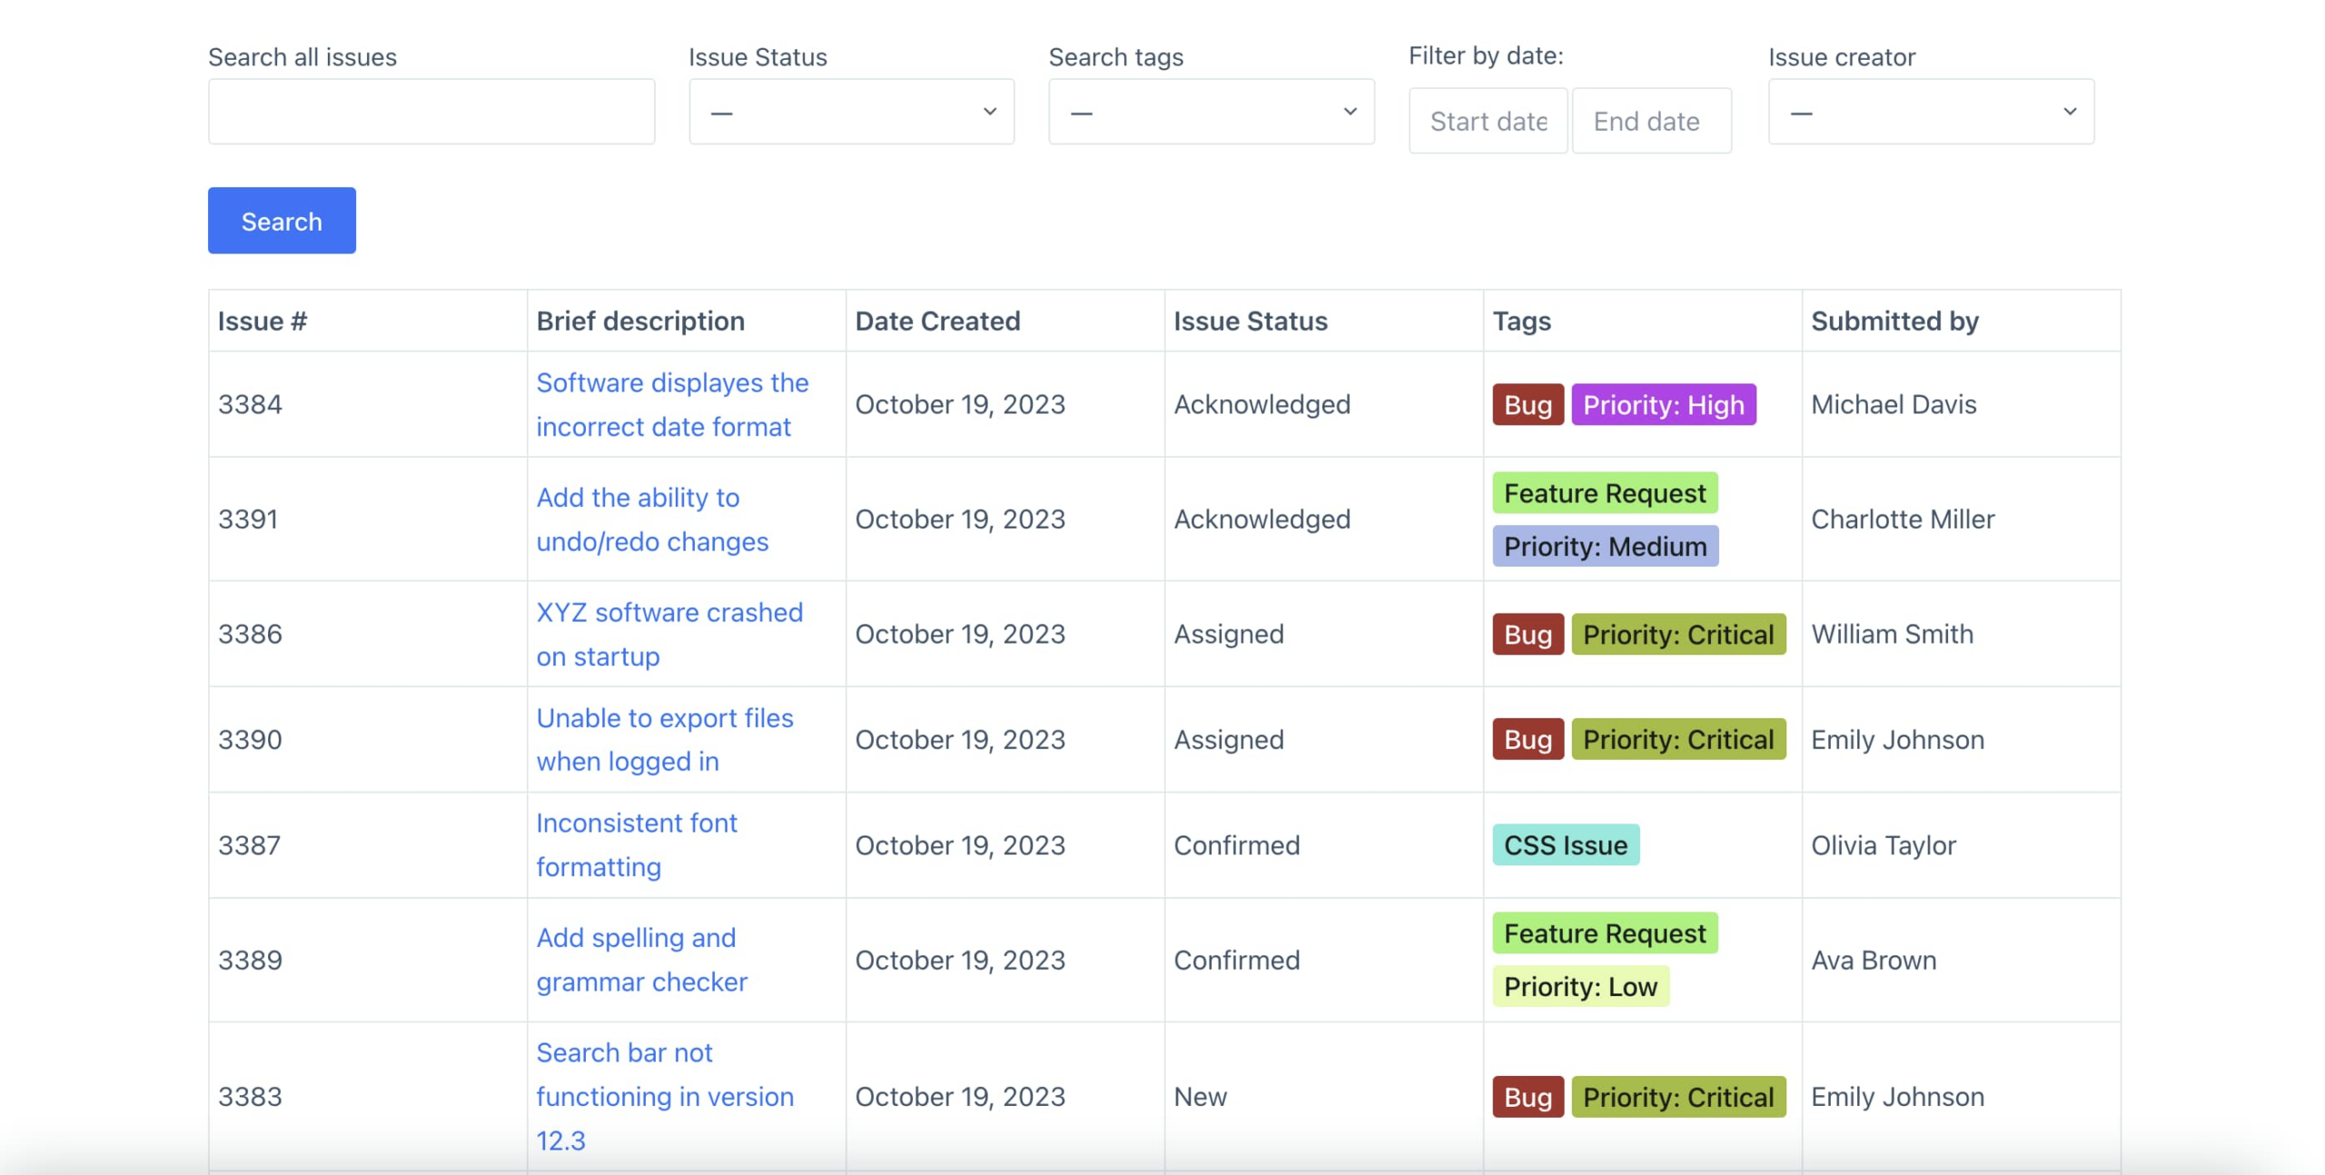Open spelling and grammar checker issue

pos(640,959)
